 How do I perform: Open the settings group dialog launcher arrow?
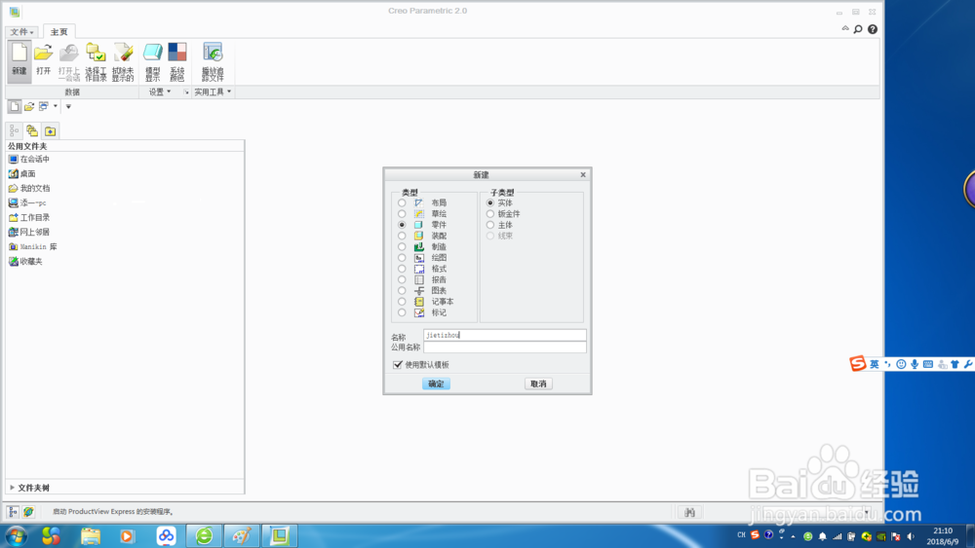click(x=186, y=91)
